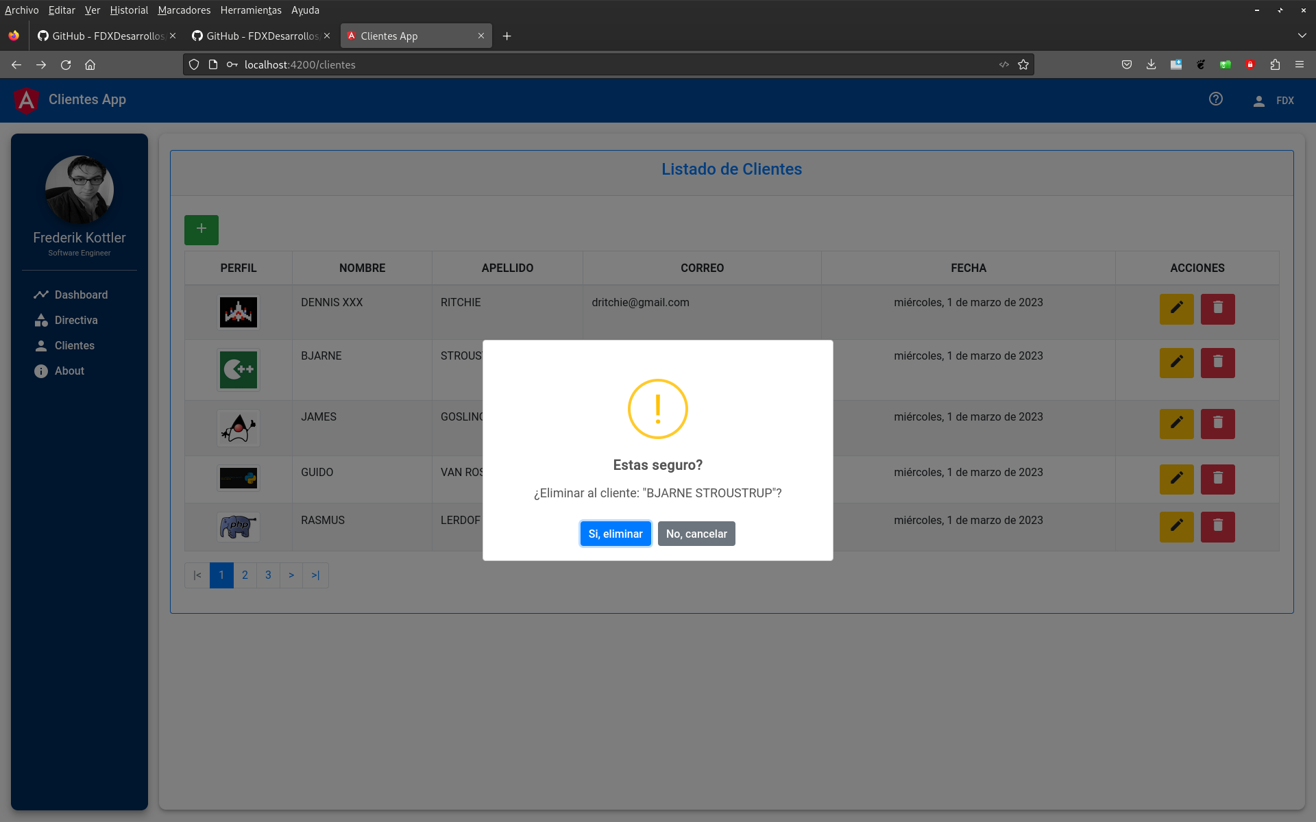Click RASMUS PHP elephant thumbnail
The height and width of the screenshot is (822, 1316).
239,527
